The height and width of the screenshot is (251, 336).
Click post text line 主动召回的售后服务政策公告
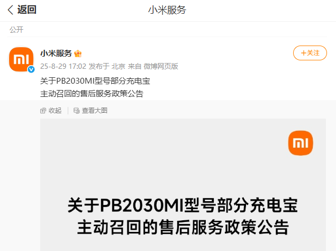click(92, 94)
